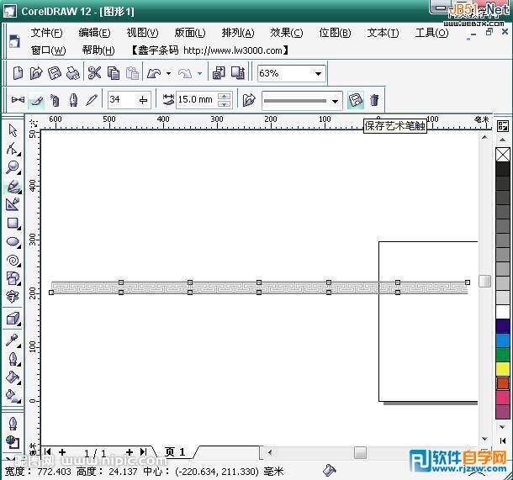Screen dimensions: 513x480
Task: Open the 排列(A) menu
Action: tap(238, 33)
